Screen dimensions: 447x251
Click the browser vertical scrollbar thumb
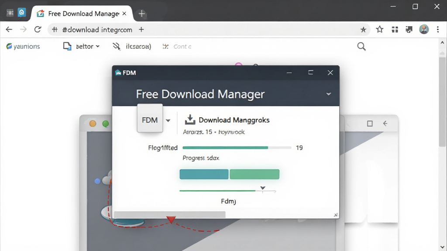click(x=443, y=102)
